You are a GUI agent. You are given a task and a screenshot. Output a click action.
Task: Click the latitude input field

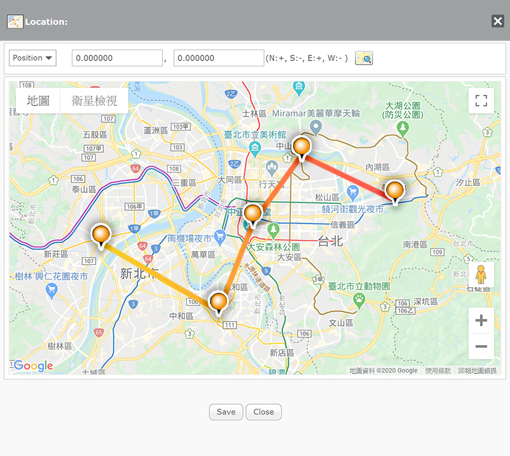117,58
